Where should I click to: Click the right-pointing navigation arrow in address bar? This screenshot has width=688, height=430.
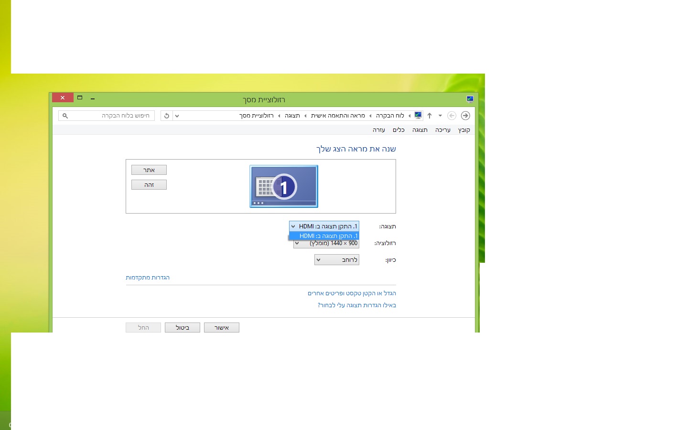click(x=465, y=116)
